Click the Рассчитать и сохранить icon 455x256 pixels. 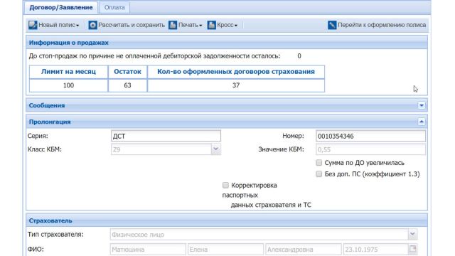click(x=92, y=25)
